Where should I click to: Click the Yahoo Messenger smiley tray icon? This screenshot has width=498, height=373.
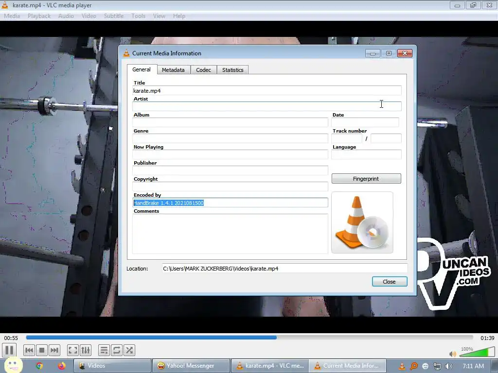[425, 366]
